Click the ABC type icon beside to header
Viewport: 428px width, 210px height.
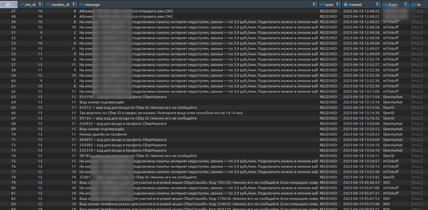tap(414, 5)
